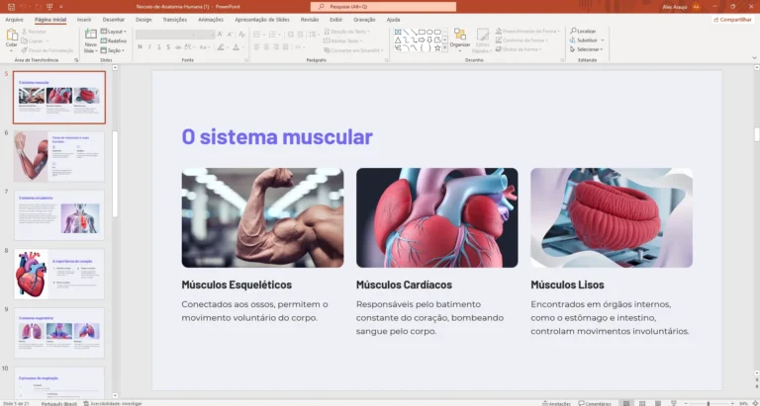The width and height of the screenshot is (760, 406).
Task: Apply bold with the N button
Action: point(141,47)
